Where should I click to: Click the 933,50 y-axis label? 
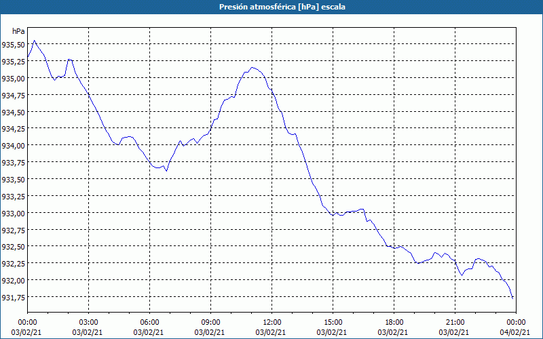13,179
